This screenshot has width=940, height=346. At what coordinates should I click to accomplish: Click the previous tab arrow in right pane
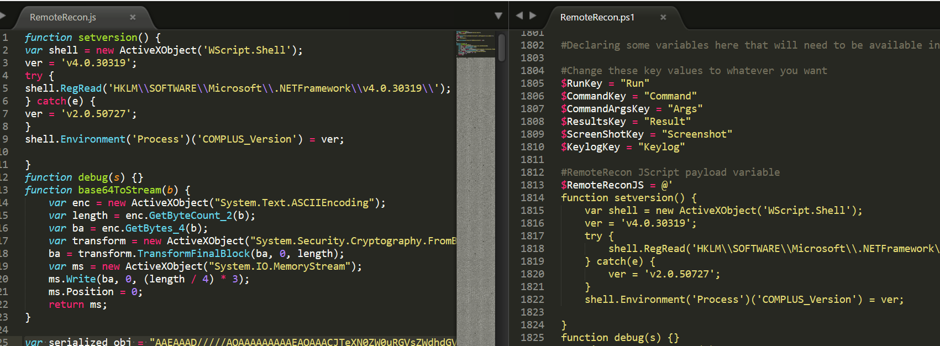click(x=519, y=15)
